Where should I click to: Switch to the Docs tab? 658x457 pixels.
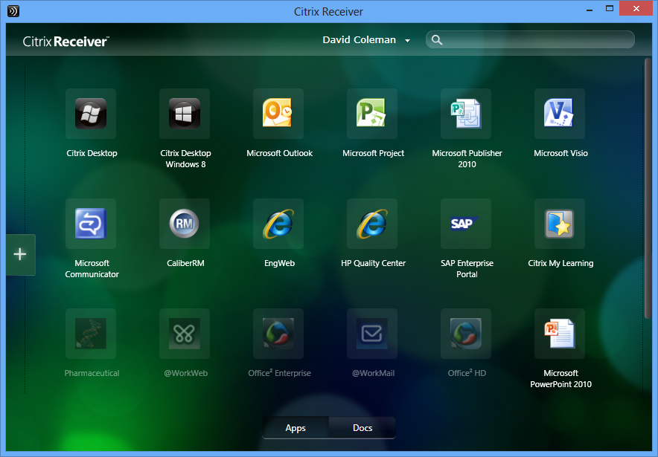pyautogui.click(x=362, y=428)
